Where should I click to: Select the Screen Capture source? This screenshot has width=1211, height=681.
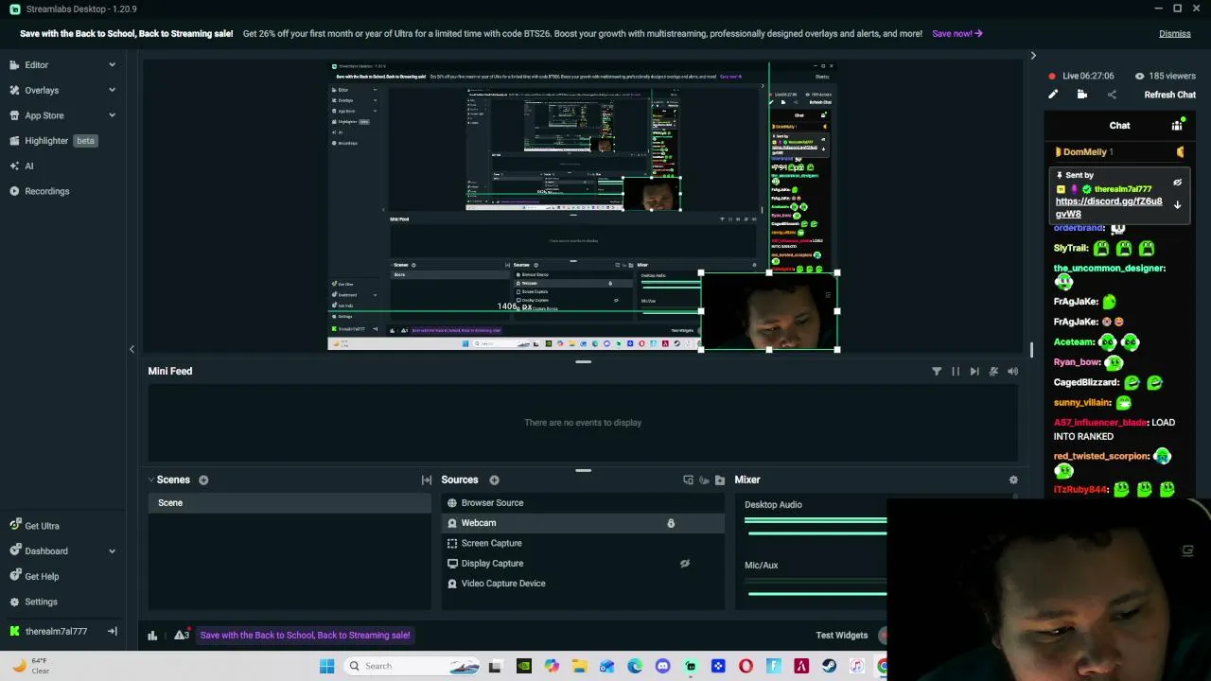(583, 543)
